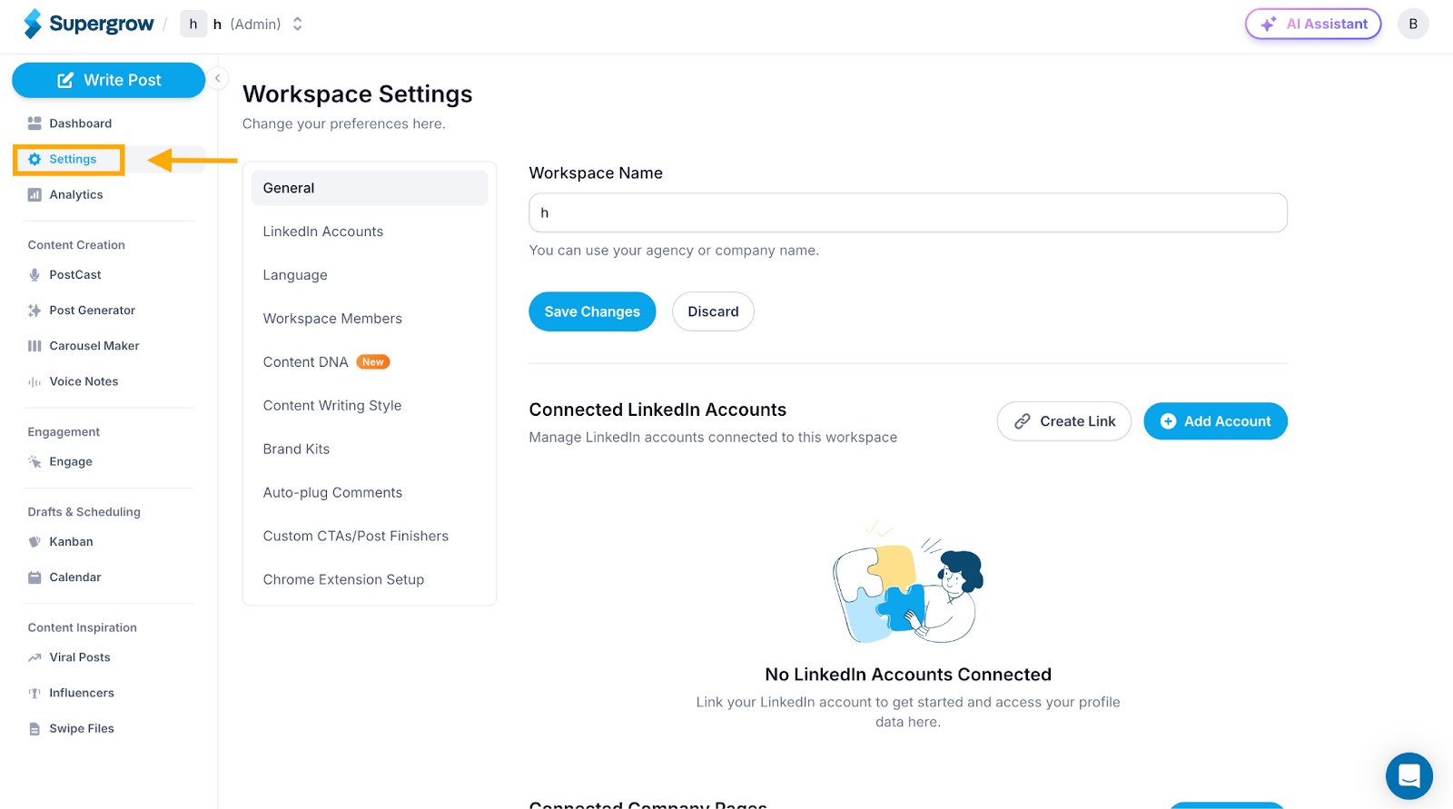Click the Viral Posts trending icon

35,657
